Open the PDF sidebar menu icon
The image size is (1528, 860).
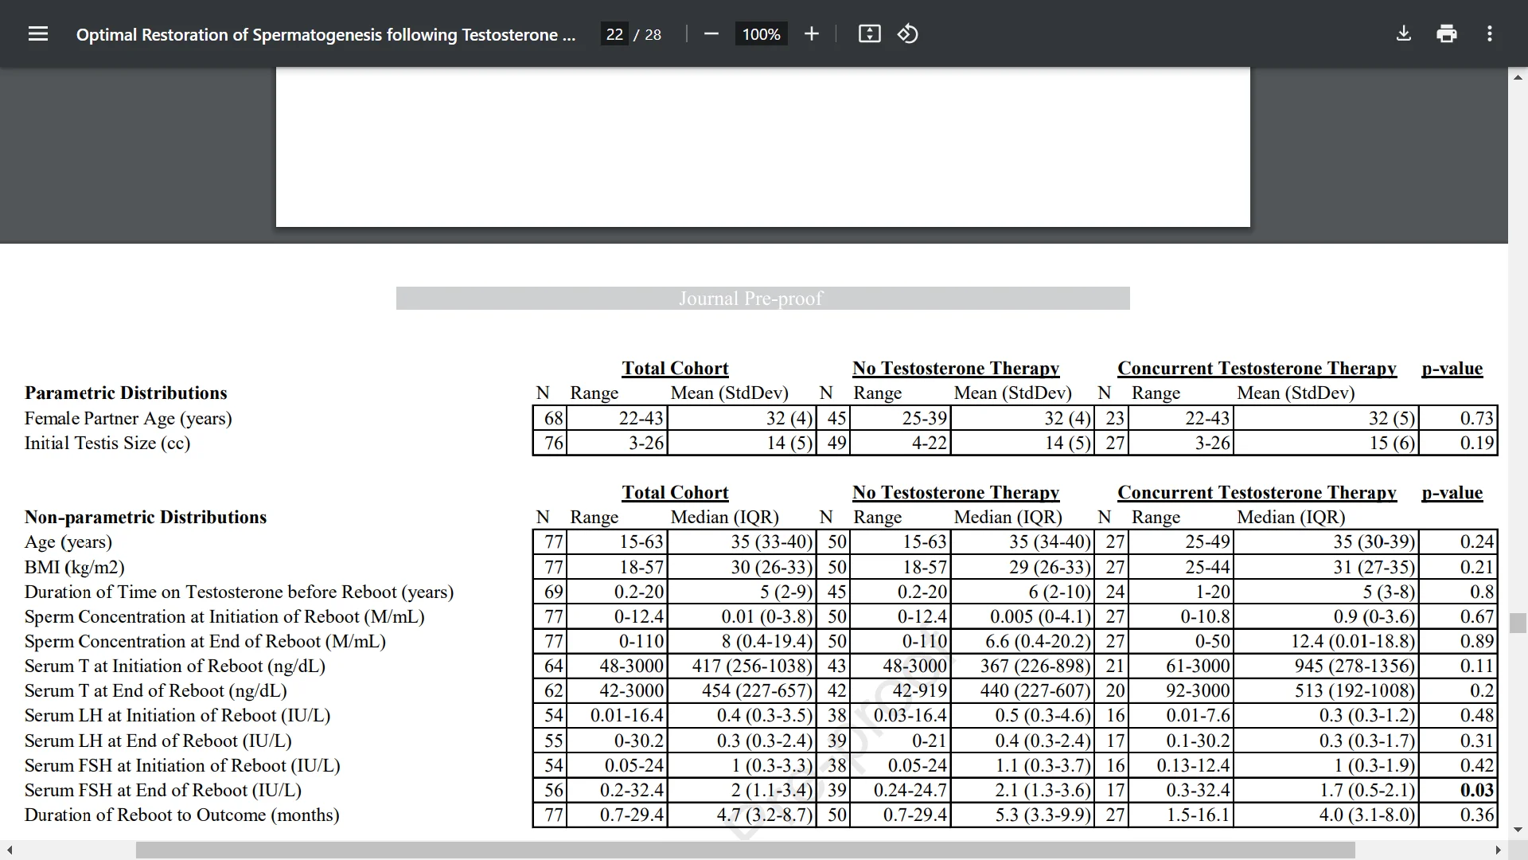tap(38, 33)
